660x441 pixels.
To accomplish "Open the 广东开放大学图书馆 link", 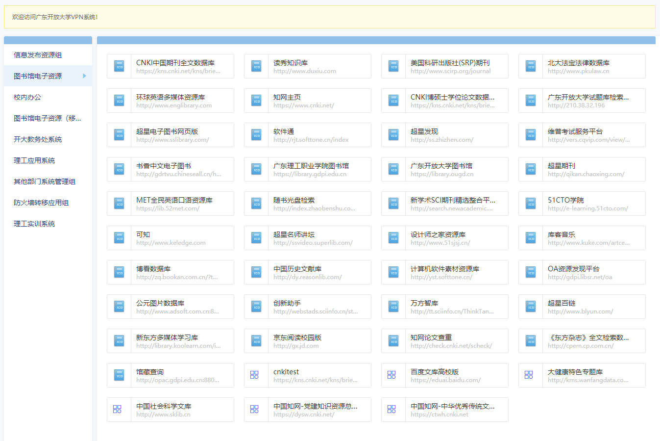I will 445,169.
